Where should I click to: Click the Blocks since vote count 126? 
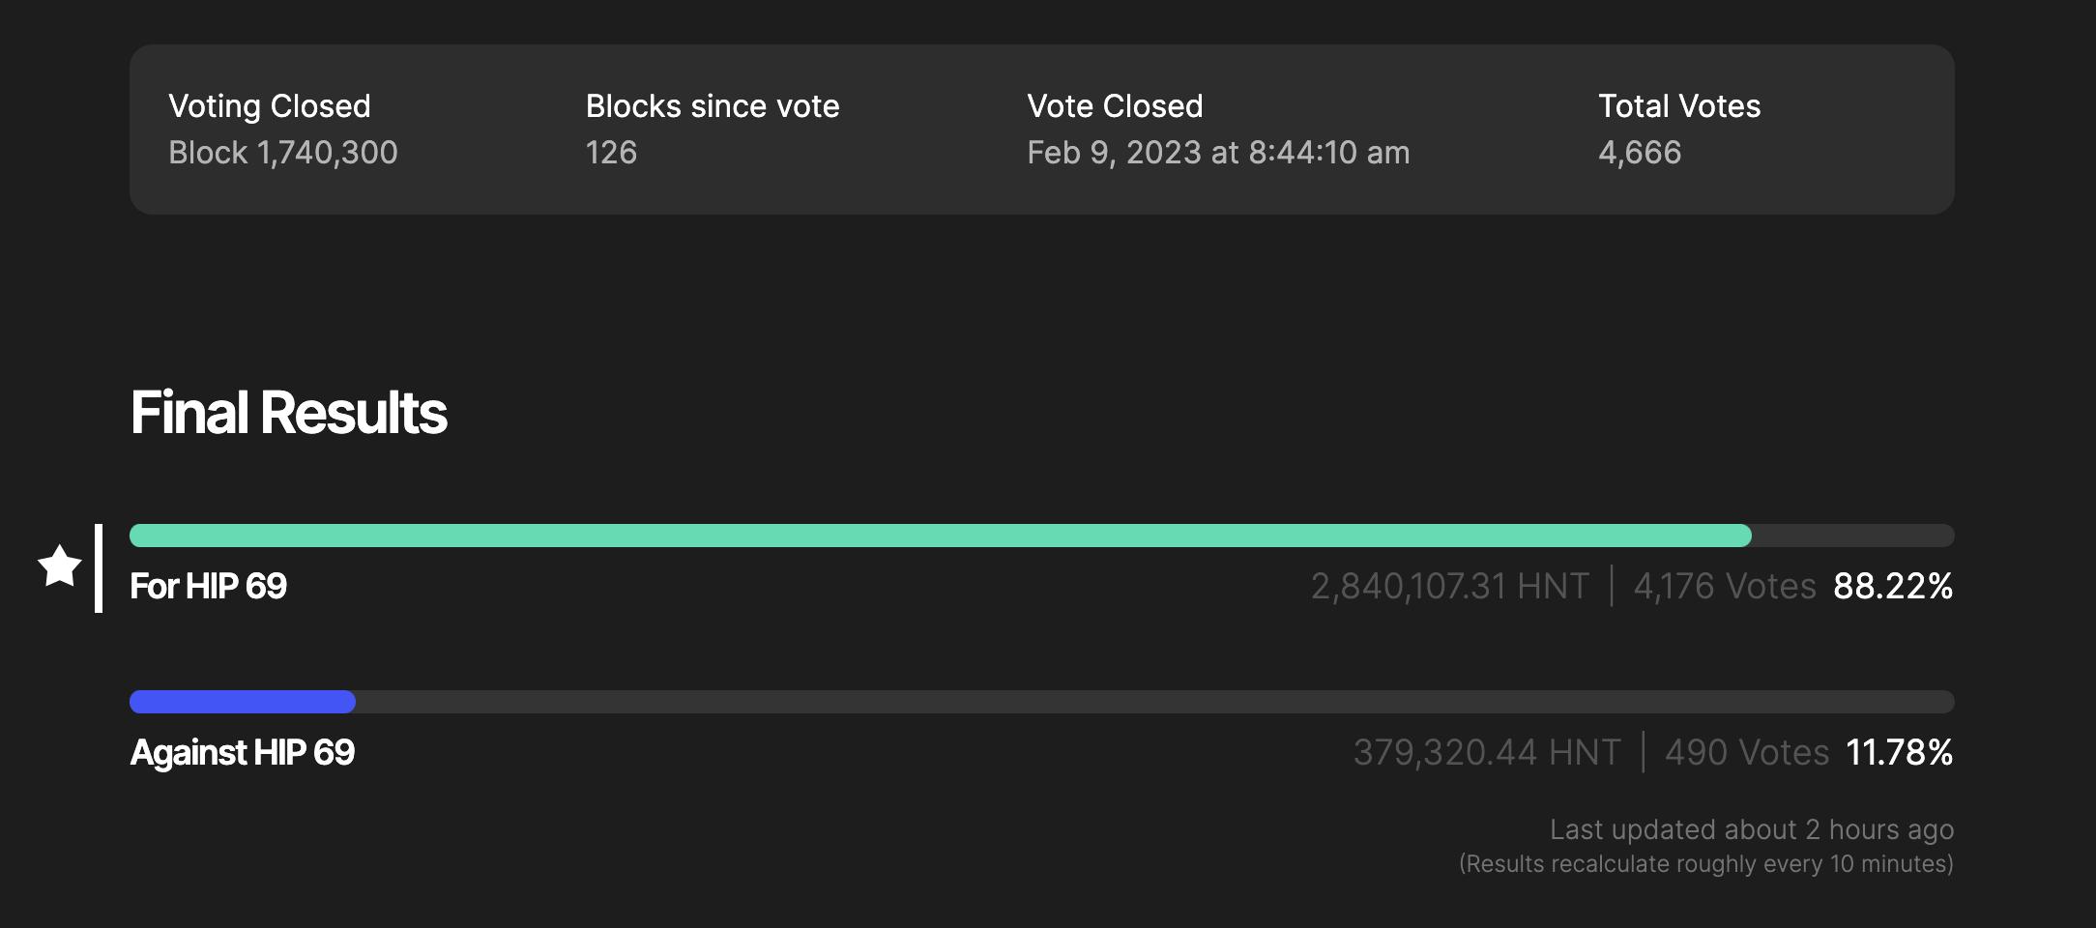tap(611, 153)
